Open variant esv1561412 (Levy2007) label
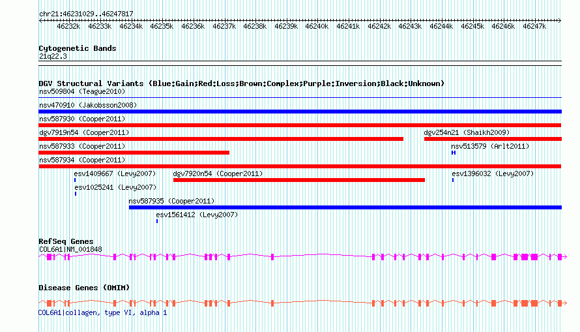Image resolution: width=580 pixels, height=332 pixels. (x=197, y=215)
